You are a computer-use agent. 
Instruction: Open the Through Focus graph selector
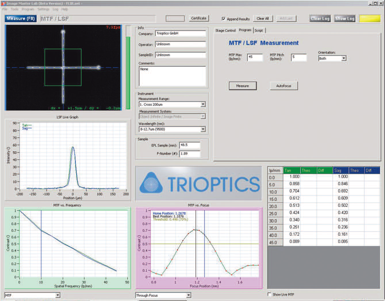pos(189,295)
